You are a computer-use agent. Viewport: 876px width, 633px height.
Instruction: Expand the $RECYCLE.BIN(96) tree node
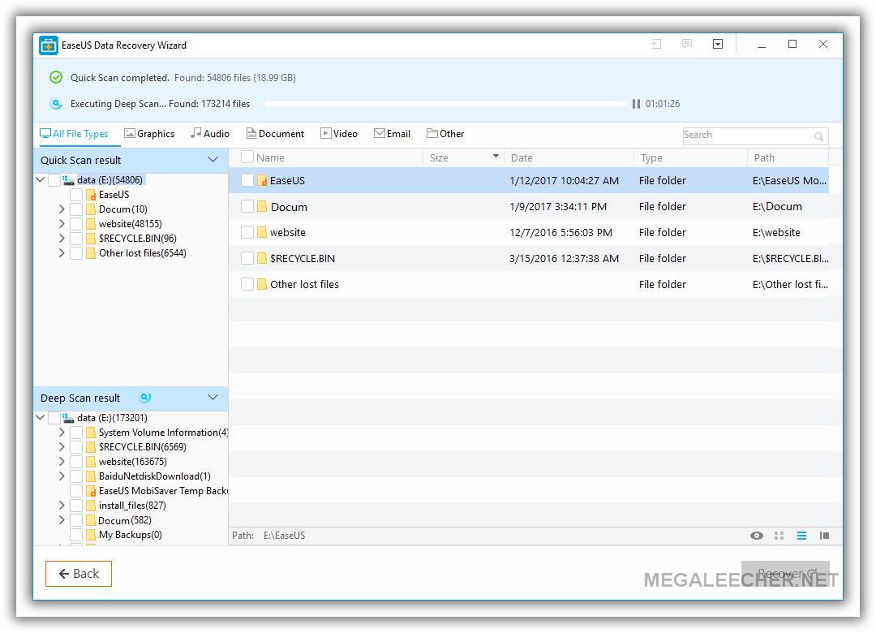62,239
